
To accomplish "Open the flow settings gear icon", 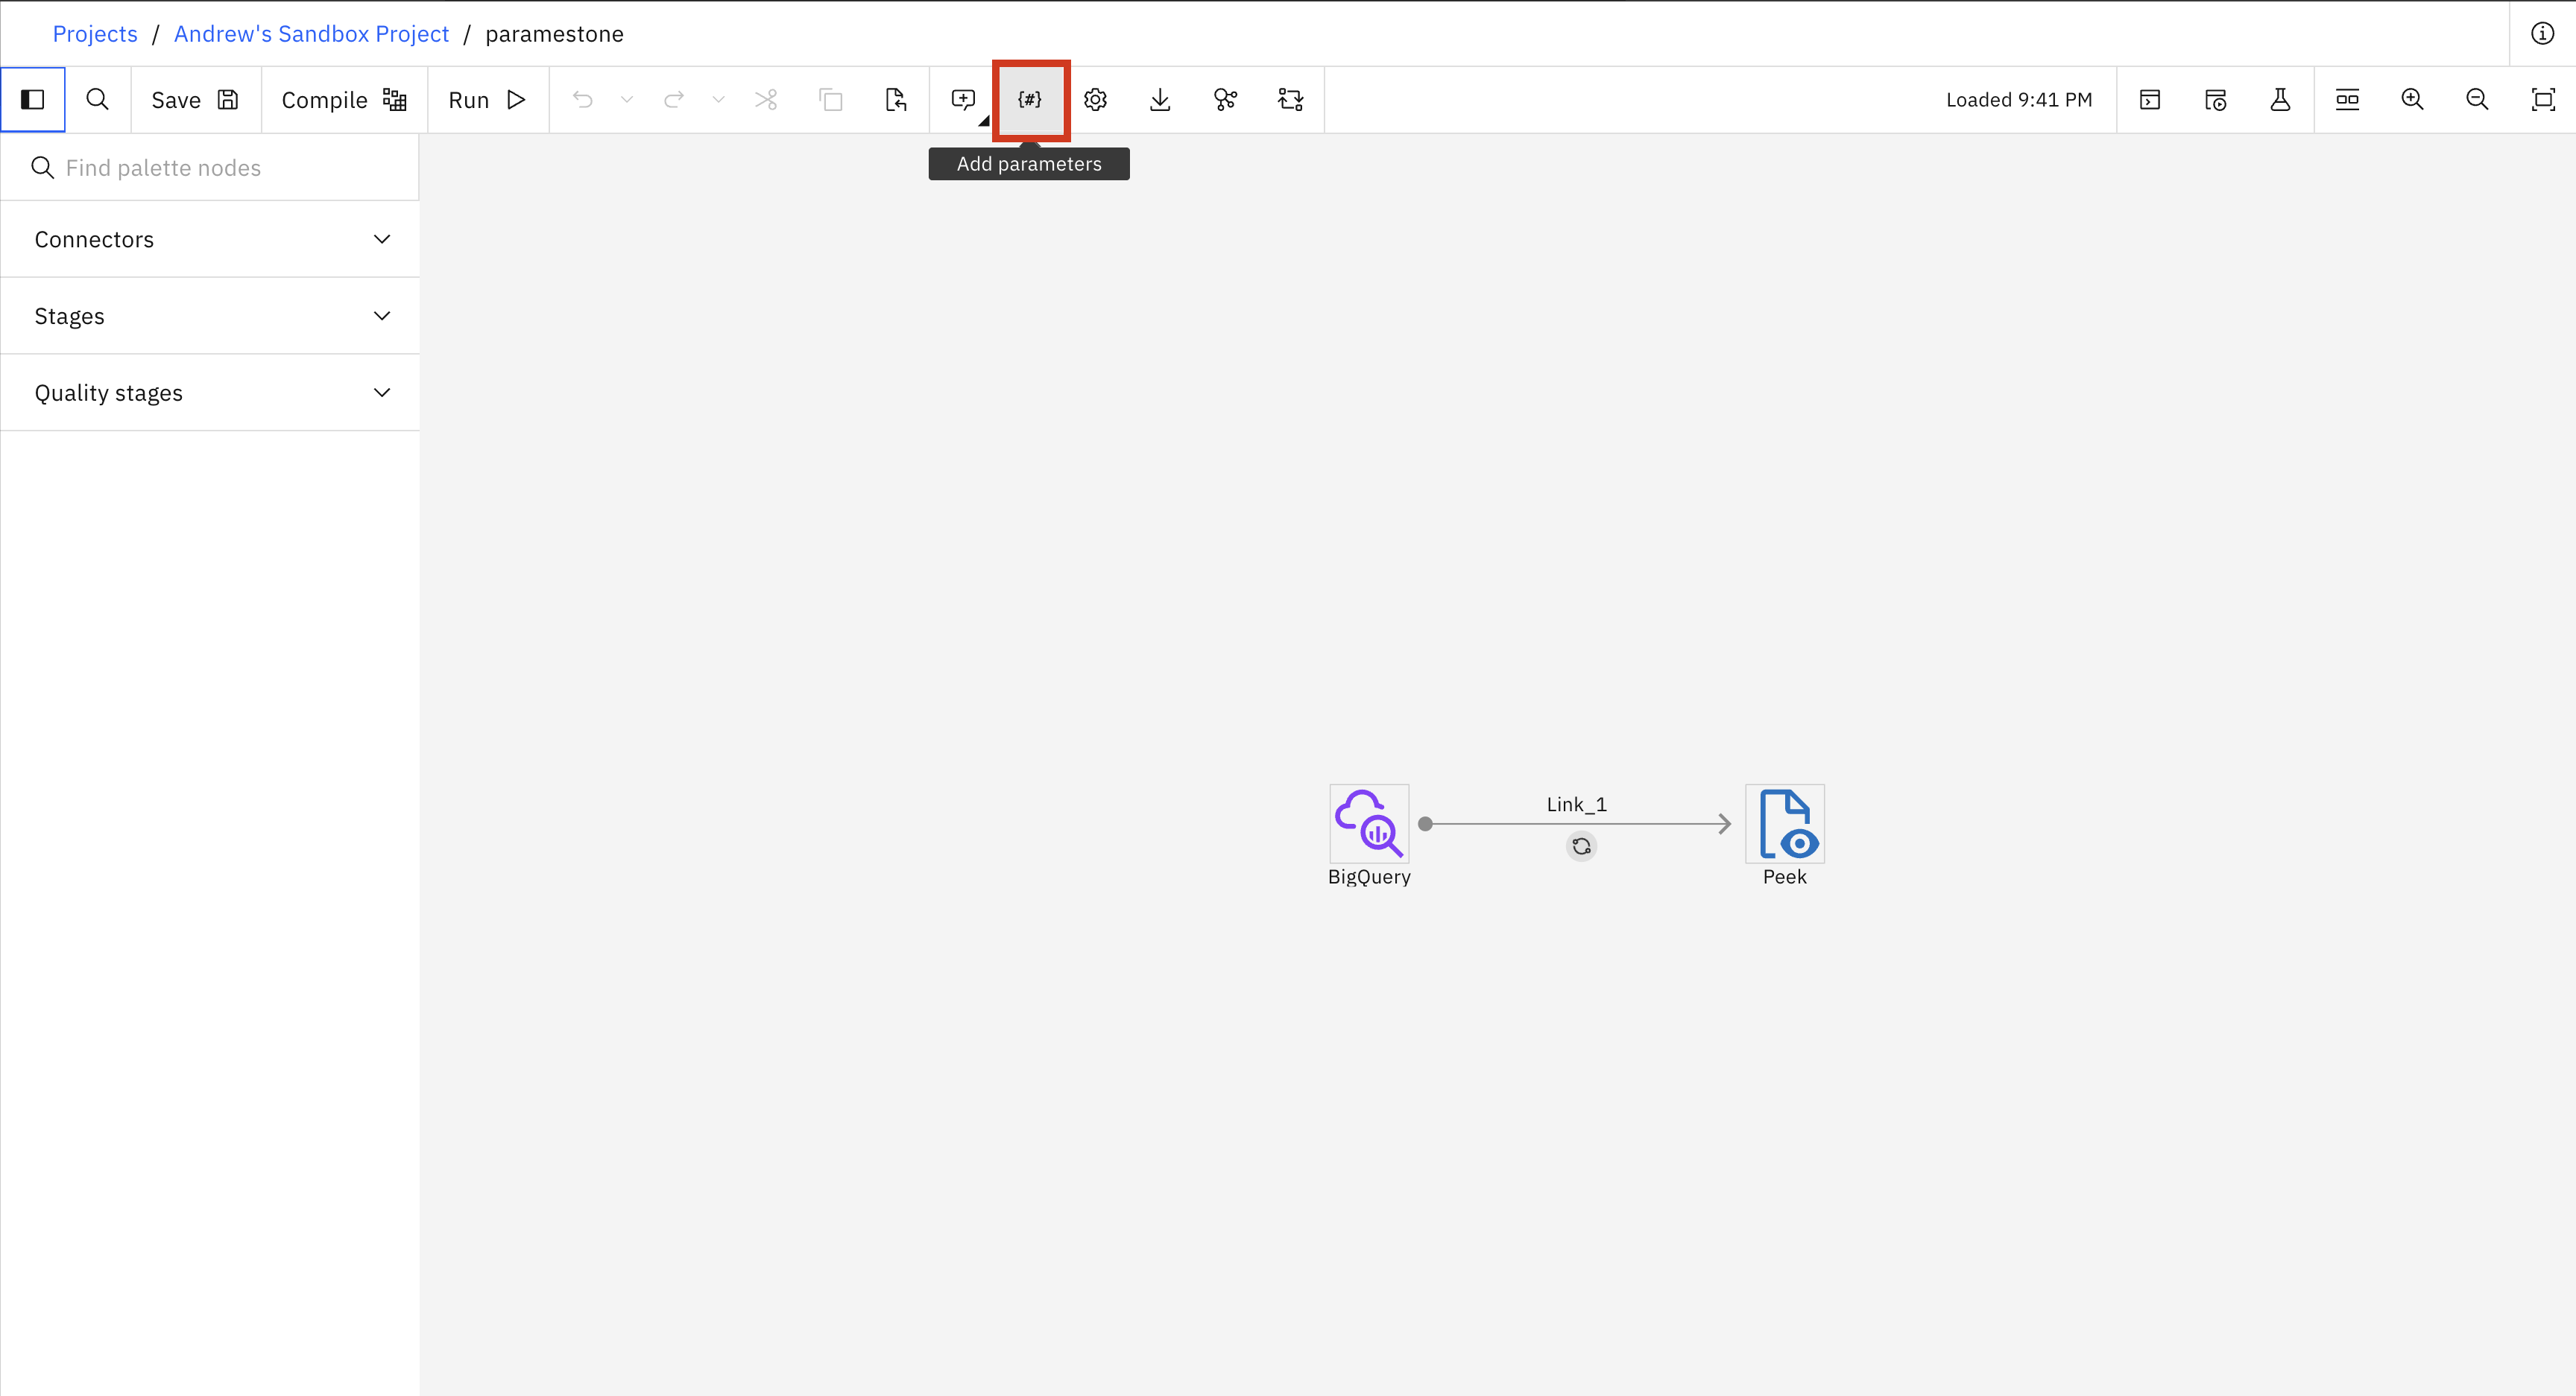I will [1095, 100].
